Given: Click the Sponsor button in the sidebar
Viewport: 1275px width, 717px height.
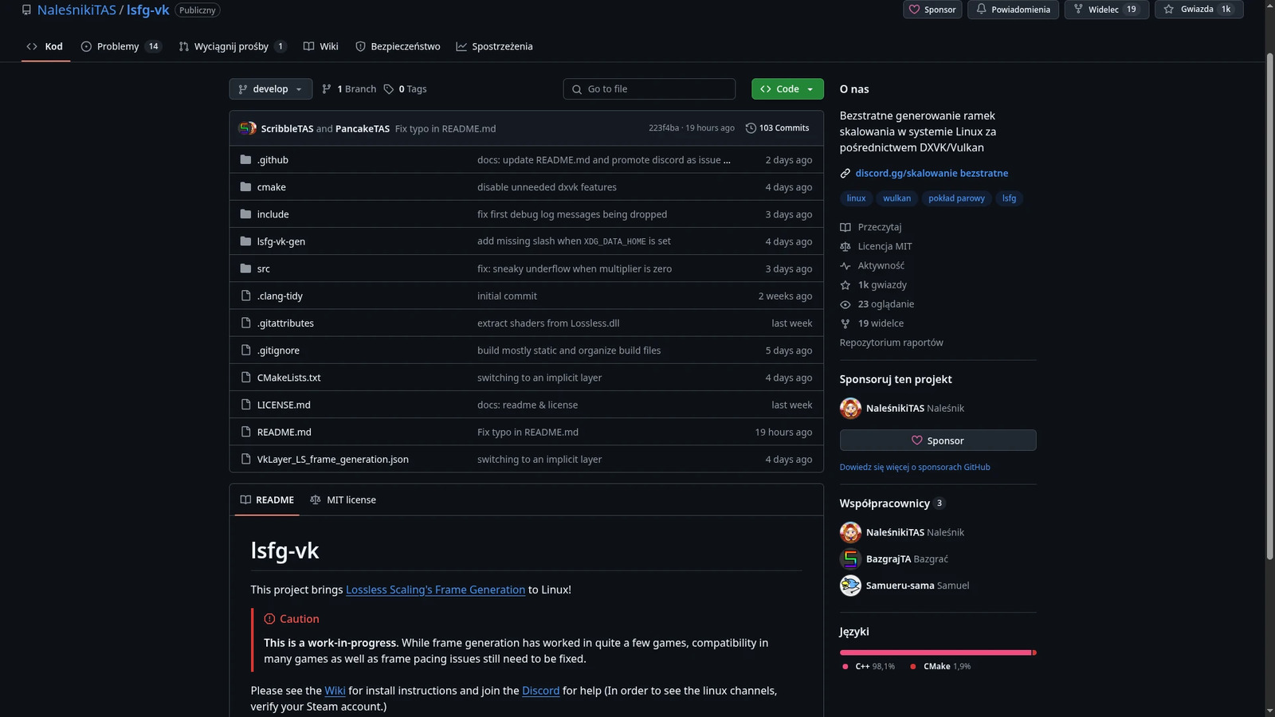Looking at the screenshot, I should (937, 441).
